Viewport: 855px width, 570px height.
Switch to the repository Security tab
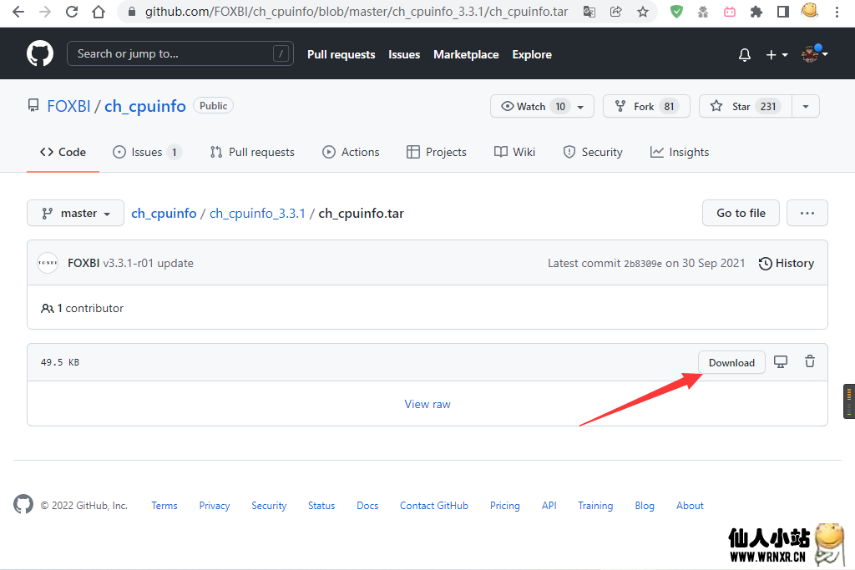(x=592, y=152)
